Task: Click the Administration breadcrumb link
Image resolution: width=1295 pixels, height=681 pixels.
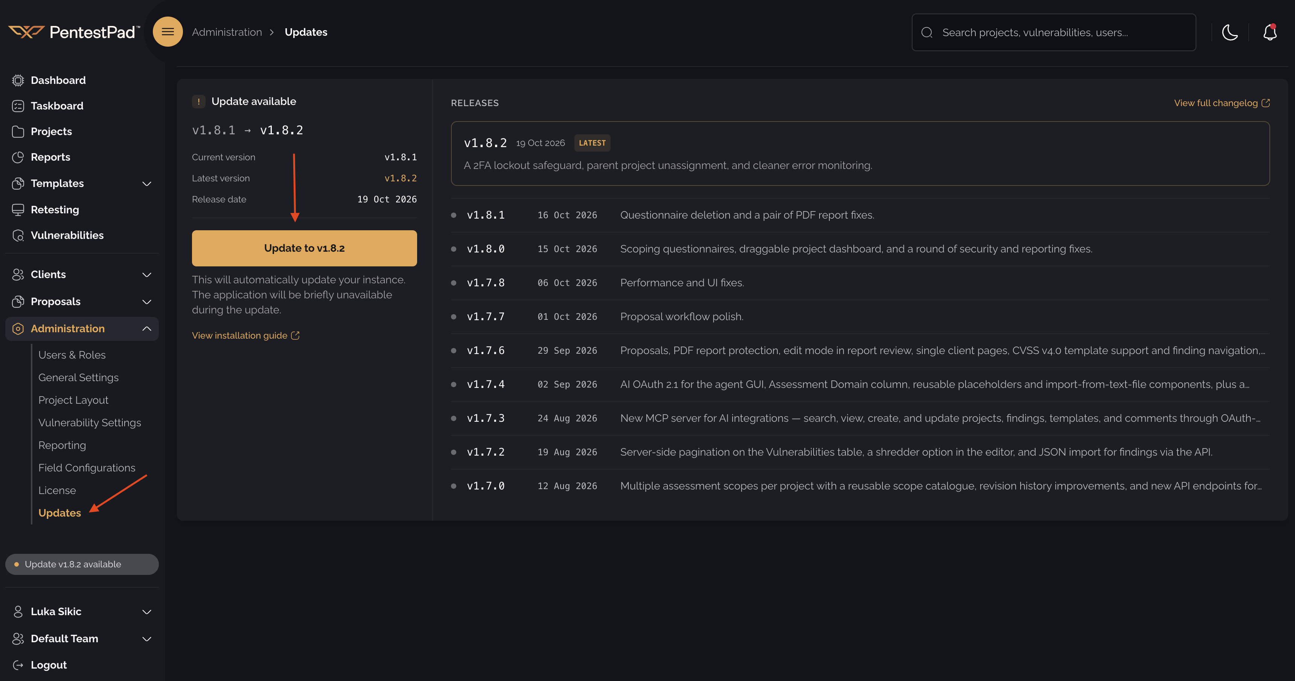Action: (227, 32)
